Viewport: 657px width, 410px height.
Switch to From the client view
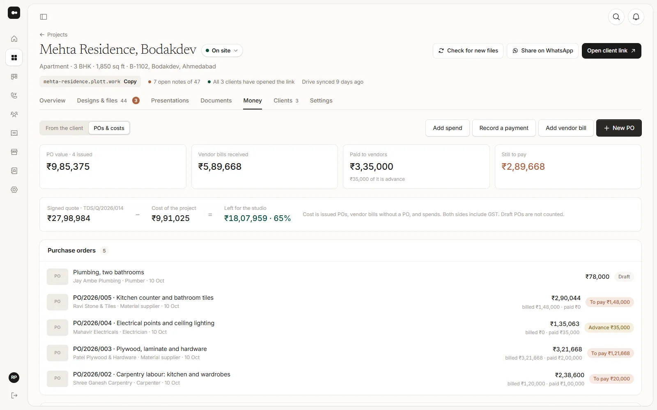pos(64,128)
